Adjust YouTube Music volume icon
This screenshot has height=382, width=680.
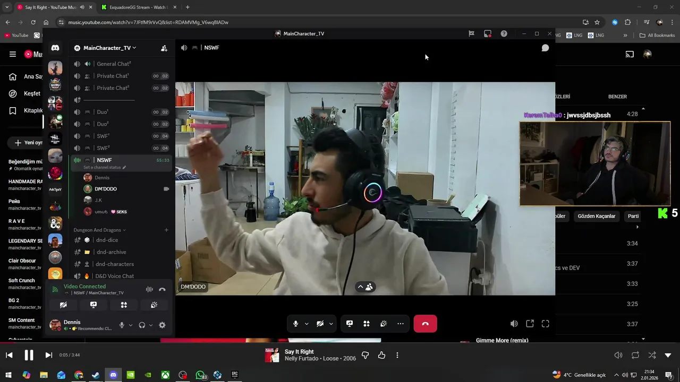pos(618,355)
